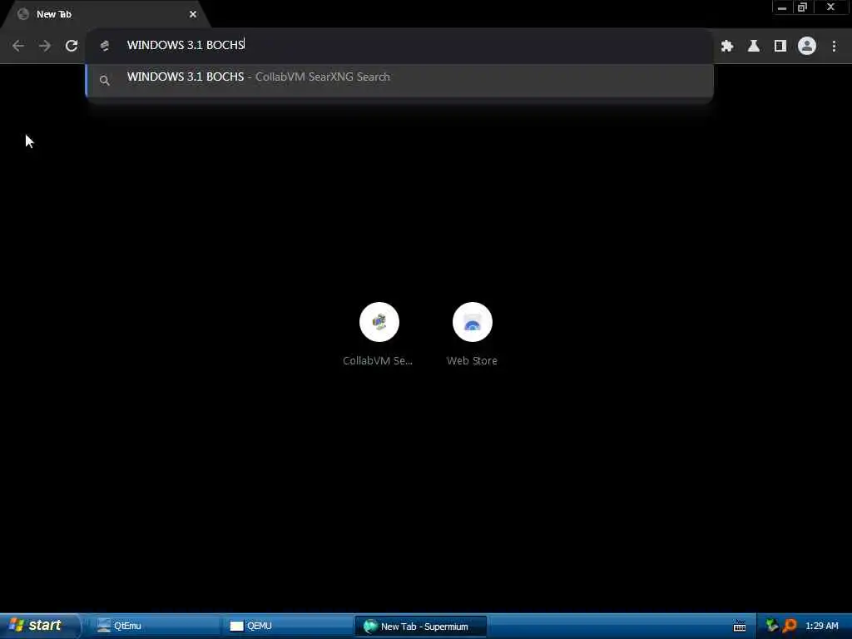Restore down the Supermium window
Image resolution: width=852 pixels, height=639 pixels.
pos(803,7)
